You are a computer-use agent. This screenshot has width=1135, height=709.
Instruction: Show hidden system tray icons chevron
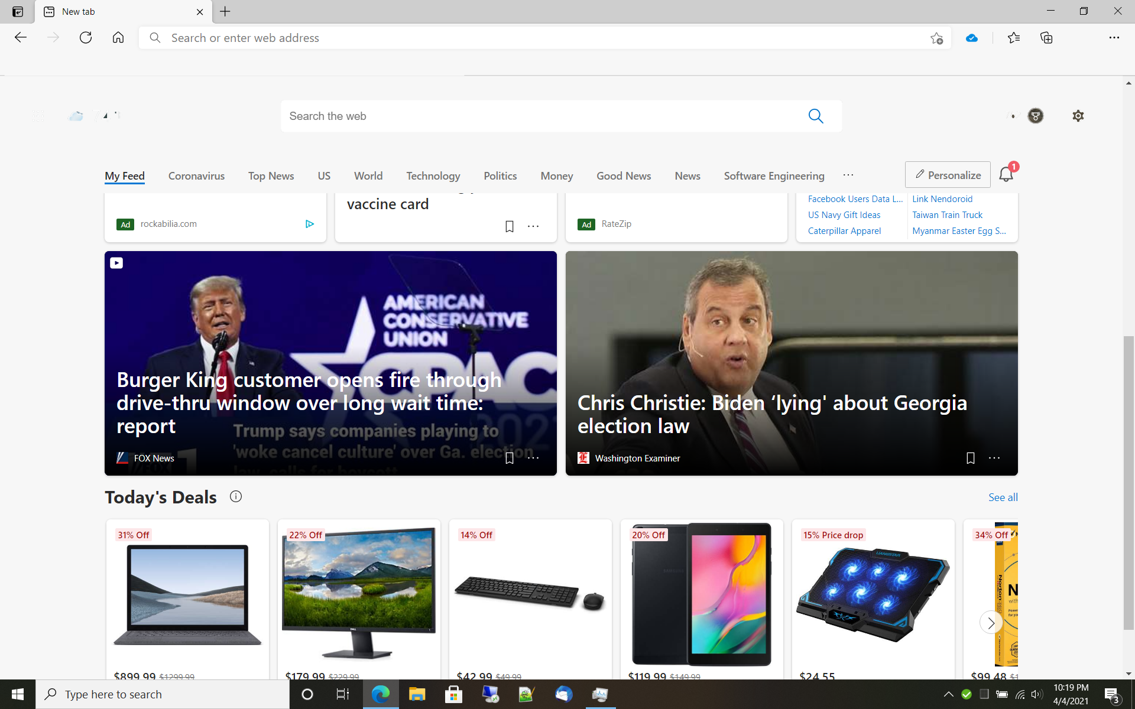point(948,694)
